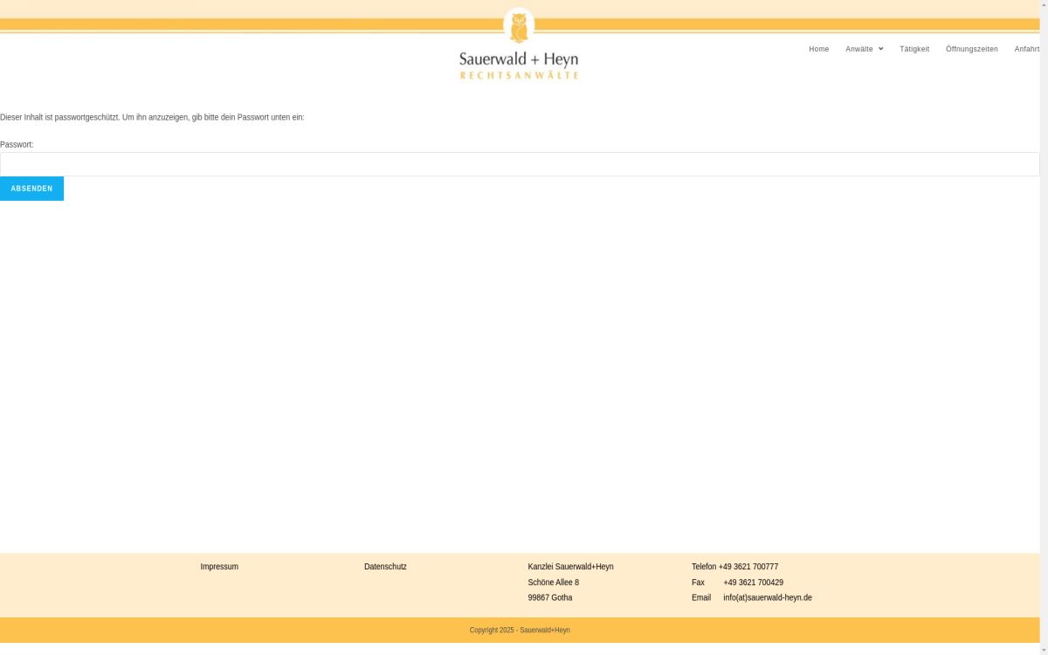Click the Passwort field label

click(x=17, y=144)
